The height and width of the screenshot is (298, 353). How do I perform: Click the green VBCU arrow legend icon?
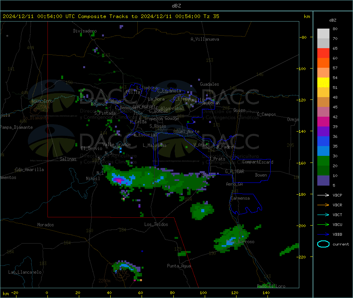[x=323, y=224]
